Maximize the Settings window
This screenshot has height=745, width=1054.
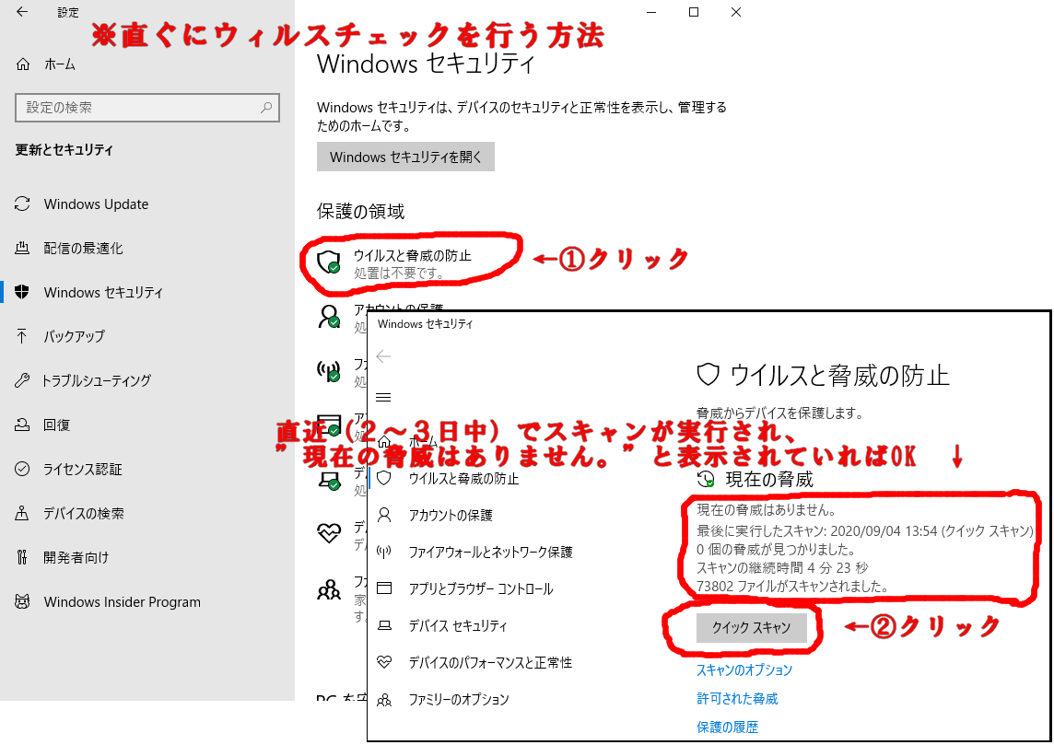click(694, 12)
